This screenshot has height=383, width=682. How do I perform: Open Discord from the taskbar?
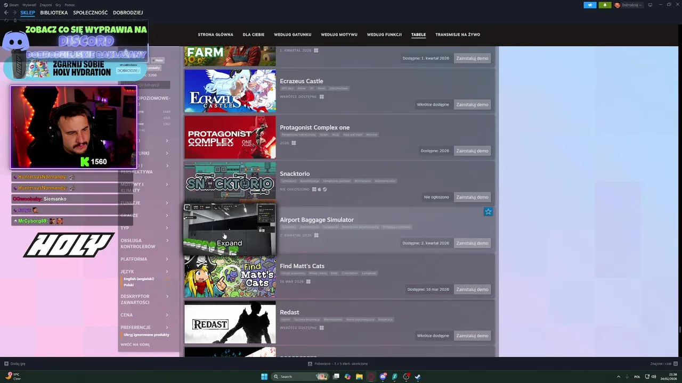pos(383,377)
